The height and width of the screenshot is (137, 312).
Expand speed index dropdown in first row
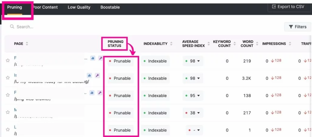pos(198,61)
